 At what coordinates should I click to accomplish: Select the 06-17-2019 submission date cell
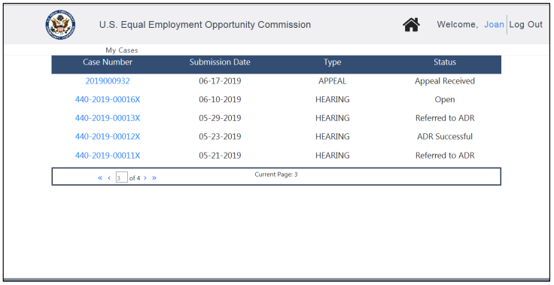(x=220, y=81)
